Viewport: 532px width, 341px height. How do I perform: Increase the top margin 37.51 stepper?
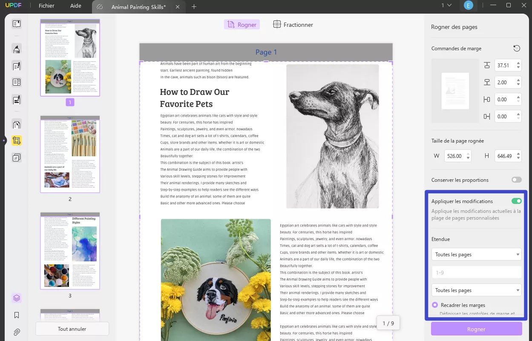(518, 63)
